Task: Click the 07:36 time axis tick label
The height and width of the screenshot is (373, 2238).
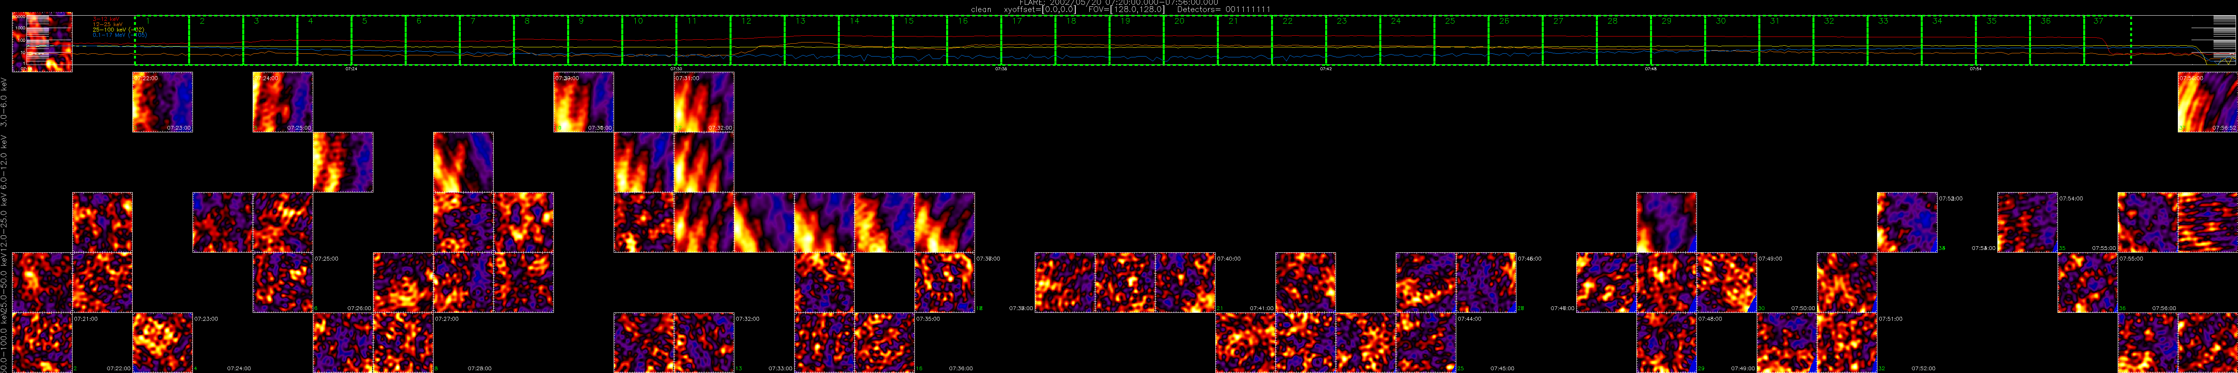Action: coord(1001,68)
